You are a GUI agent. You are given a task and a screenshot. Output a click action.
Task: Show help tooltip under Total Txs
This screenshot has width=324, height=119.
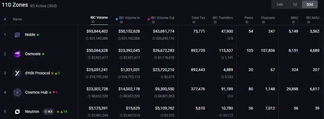[x=193, y=22]
